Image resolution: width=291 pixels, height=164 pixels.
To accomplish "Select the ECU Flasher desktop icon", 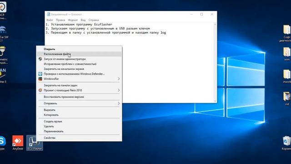I will pos(35,143).
